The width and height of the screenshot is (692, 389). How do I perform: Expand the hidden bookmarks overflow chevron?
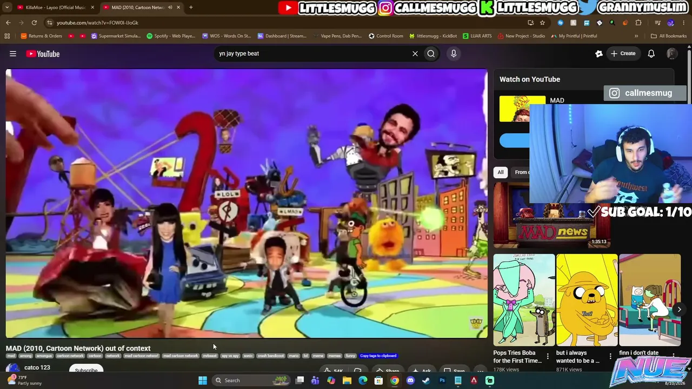click(x=636, y=36)
